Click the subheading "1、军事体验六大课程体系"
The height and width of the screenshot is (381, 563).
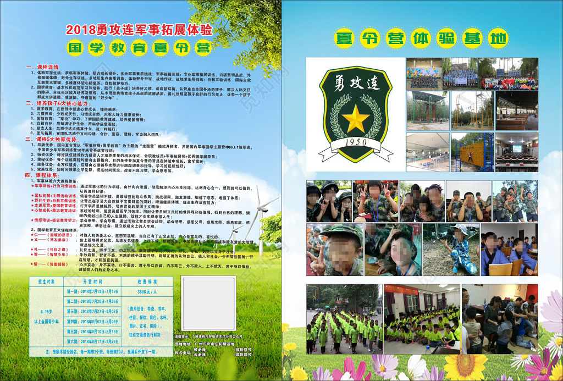tap(54, 181)
